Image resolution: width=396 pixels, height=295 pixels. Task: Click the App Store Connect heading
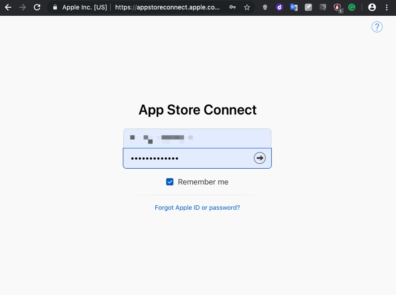[197, 110]
